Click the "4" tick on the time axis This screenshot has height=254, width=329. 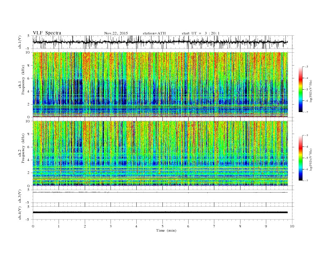(x=136, y=226)
